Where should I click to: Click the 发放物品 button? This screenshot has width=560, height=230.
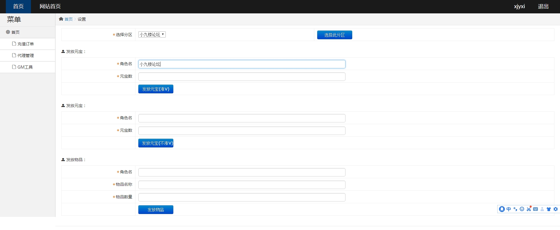click(156, 210)
